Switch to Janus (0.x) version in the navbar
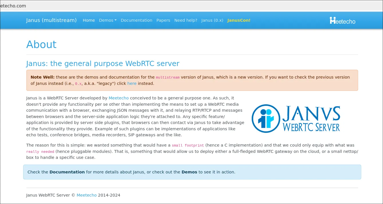Screen dimensions: 383x204 coord(212,20)
